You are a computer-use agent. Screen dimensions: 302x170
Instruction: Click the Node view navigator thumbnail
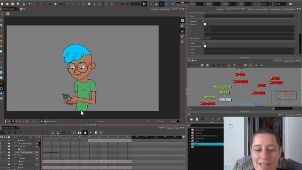(x=286, y=98)
